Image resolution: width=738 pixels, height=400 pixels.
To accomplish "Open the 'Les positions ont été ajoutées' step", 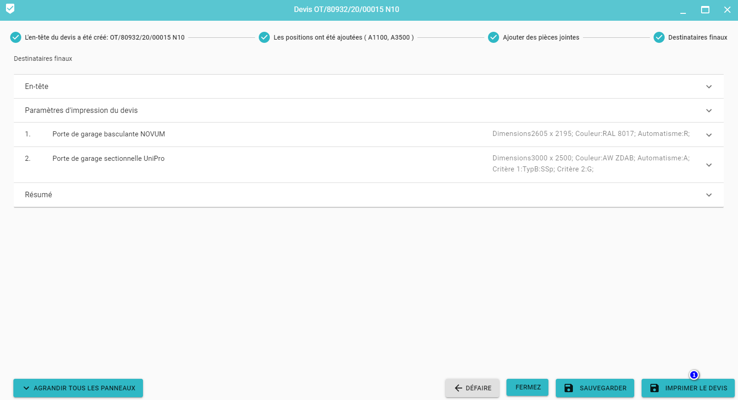I will 343,37.
